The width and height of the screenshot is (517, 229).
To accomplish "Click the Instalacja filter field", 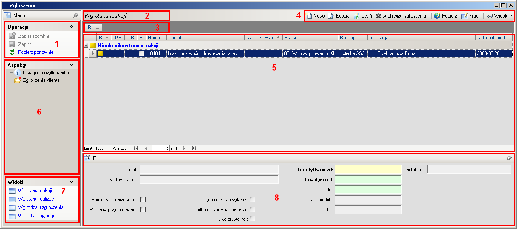I will point(469,169).
